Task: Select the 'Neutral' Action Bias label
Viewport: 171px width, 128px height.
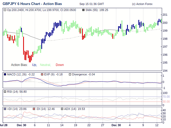Action: 45,65
